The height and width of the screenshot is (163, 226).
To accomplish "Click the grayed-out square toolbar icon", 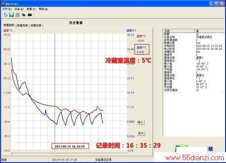I will point(18,15).
